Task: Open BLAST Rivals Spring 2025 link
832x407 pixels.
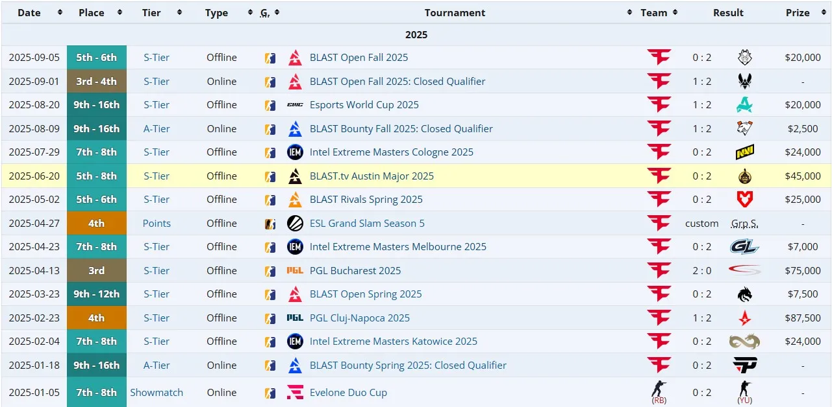Action: pos(366,200)
